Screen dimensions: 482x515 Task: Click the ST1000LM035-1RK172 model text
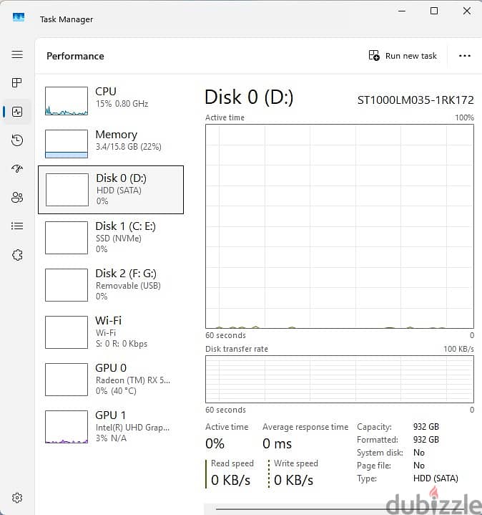pyautogui.click(x=415, y=100)
